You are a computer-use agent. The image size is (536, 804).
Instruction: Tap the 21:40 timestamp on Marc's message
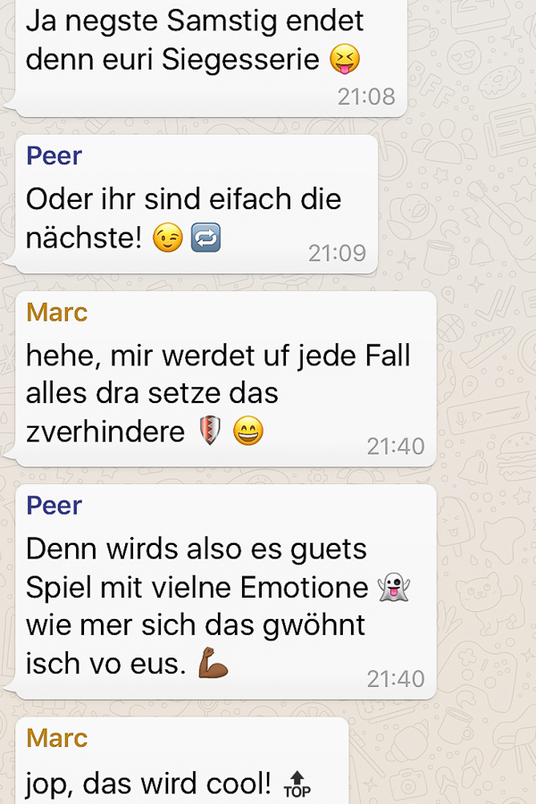click(x=396, y=446)
